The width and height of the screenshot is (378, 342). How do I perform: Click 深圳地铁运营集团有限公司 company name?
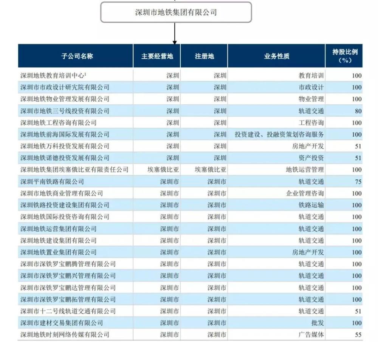coord(58,229)
